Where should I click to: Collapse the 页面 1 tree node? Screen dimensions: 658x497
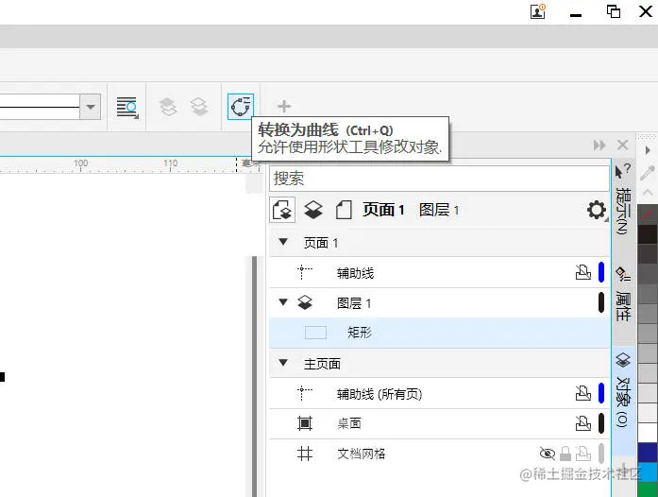[283, 243]
